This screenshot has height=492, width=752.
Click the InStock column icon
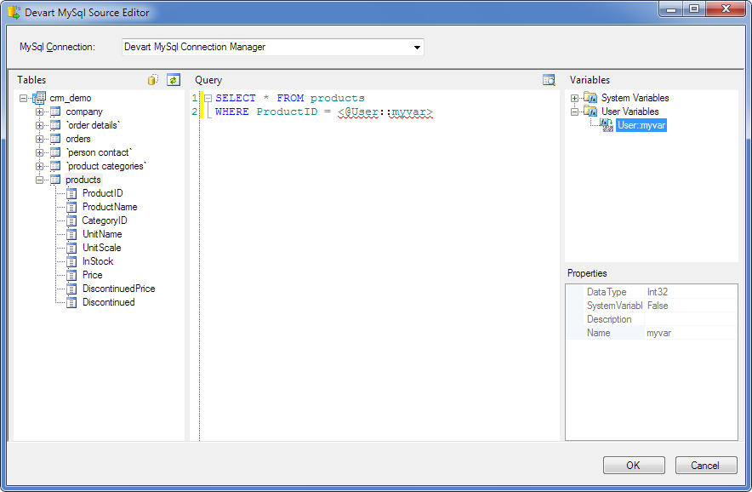(x=71, y=261)
